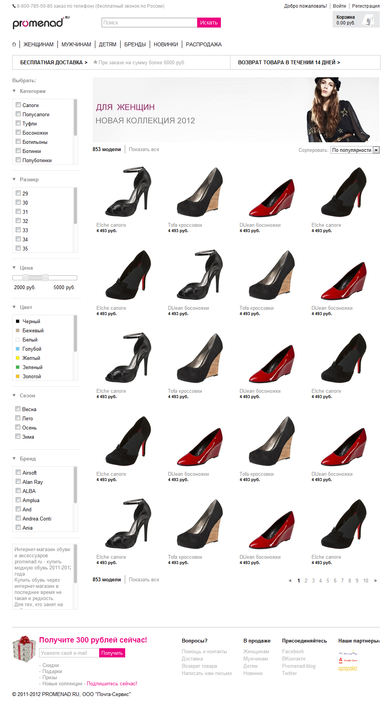Go to previous page arrow
392x701 pixels.
pos(290,581)
